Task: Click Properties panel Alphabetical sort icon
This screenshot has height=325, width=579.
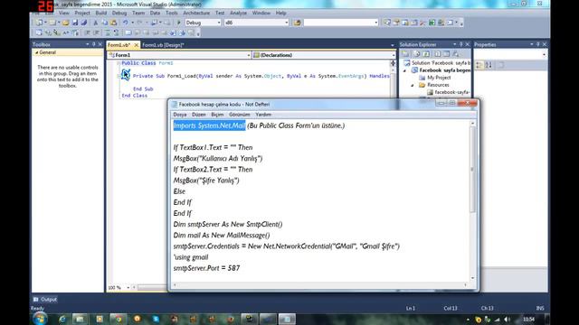Action: (489, 65)
